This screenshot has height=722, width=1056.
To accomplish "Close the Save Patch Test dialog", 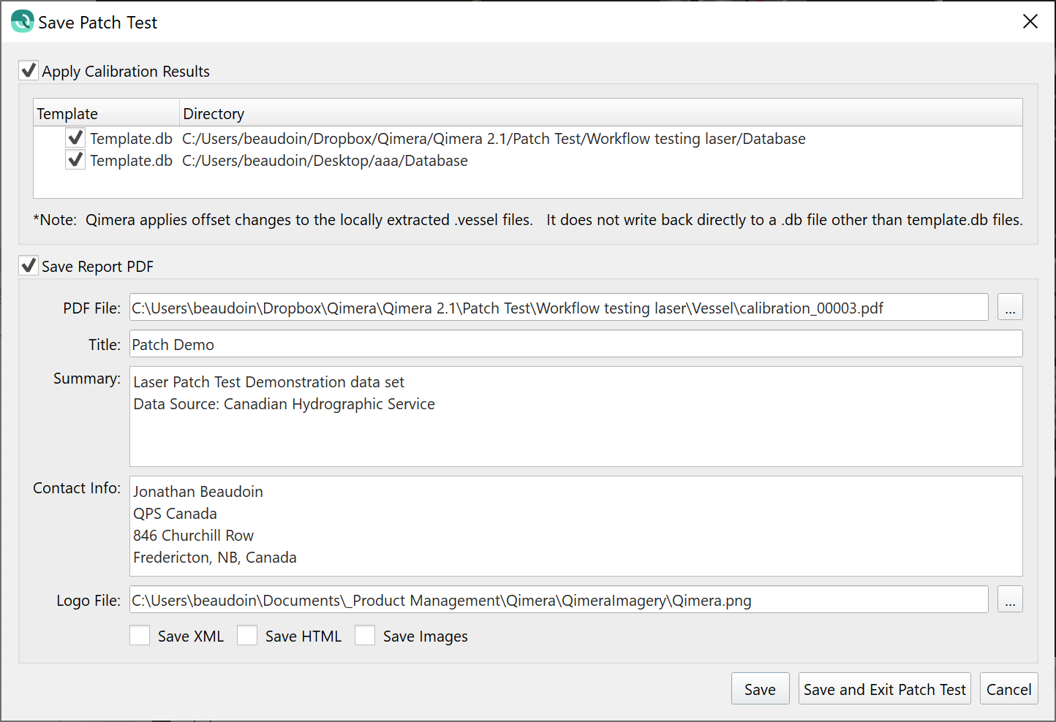I will pyautogui.click(x=1030, y=21).
